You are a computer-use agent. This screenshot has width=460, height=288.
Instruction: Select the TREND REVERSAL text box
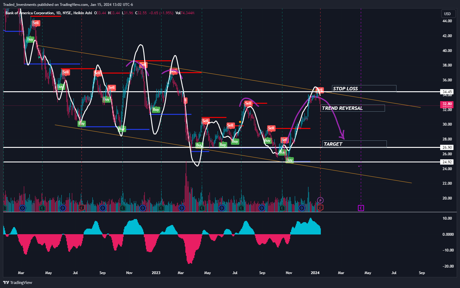point(352,108)
